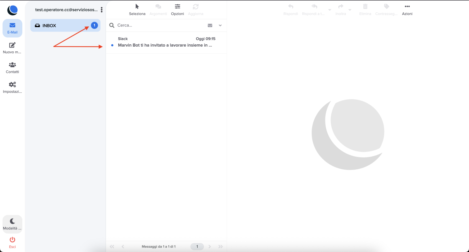Refresh the list with Aggiorna
This screenshot has height=252, width=469.
(x=195, y=10)
